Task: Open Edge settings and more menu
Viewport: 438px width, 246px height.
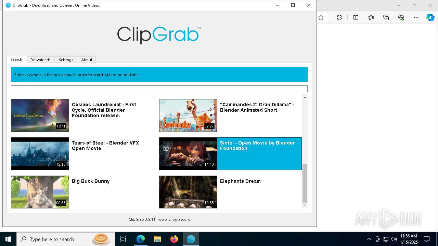Action: point(416,17)
